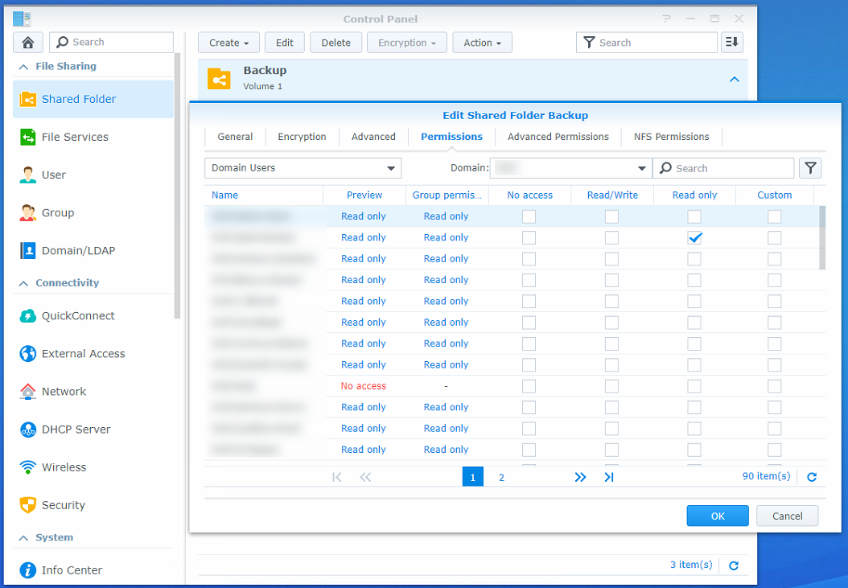This screenshot has height=588, width=848.
Task: Click the filter funnel icon beside dialog search
Action: tap(810, 168)
